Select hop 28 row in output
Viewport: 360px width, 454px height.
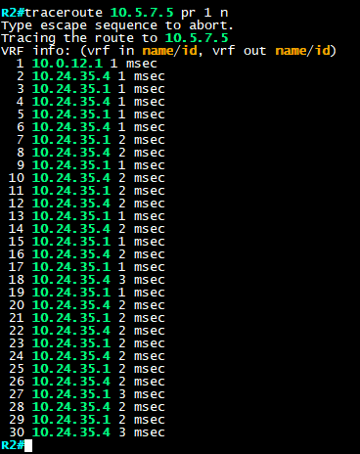(x=87, y=407)
